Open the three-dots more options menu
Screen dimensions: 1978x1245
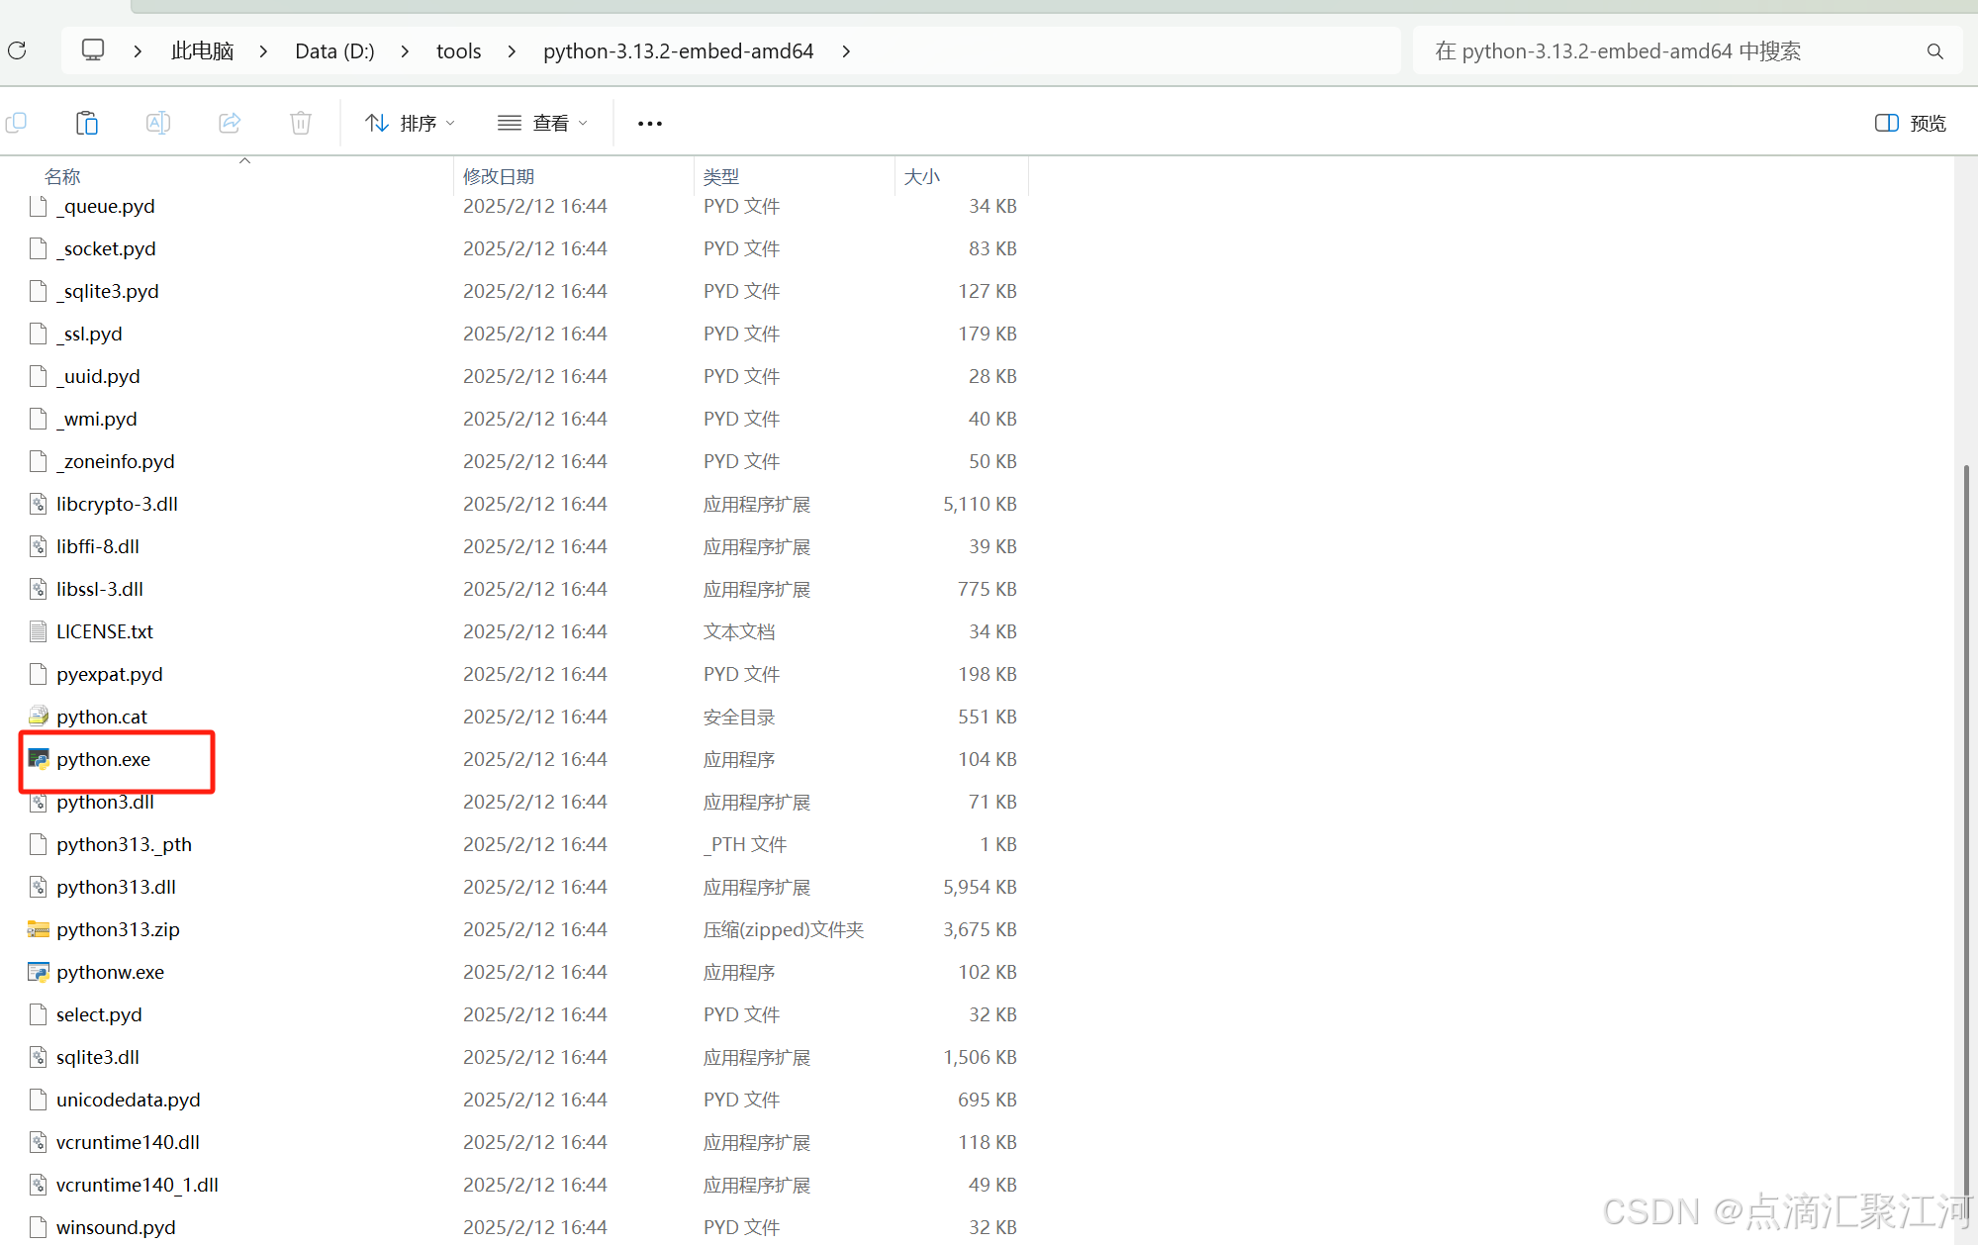click(x=649, y=123)
